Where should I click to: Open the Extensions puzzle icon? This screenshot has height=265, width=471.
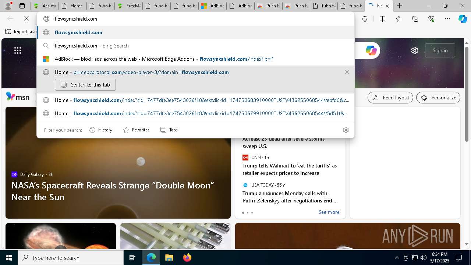365,19
